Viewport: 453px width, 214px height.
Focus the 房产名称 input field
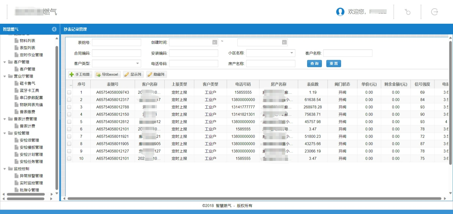pos(271,63)
